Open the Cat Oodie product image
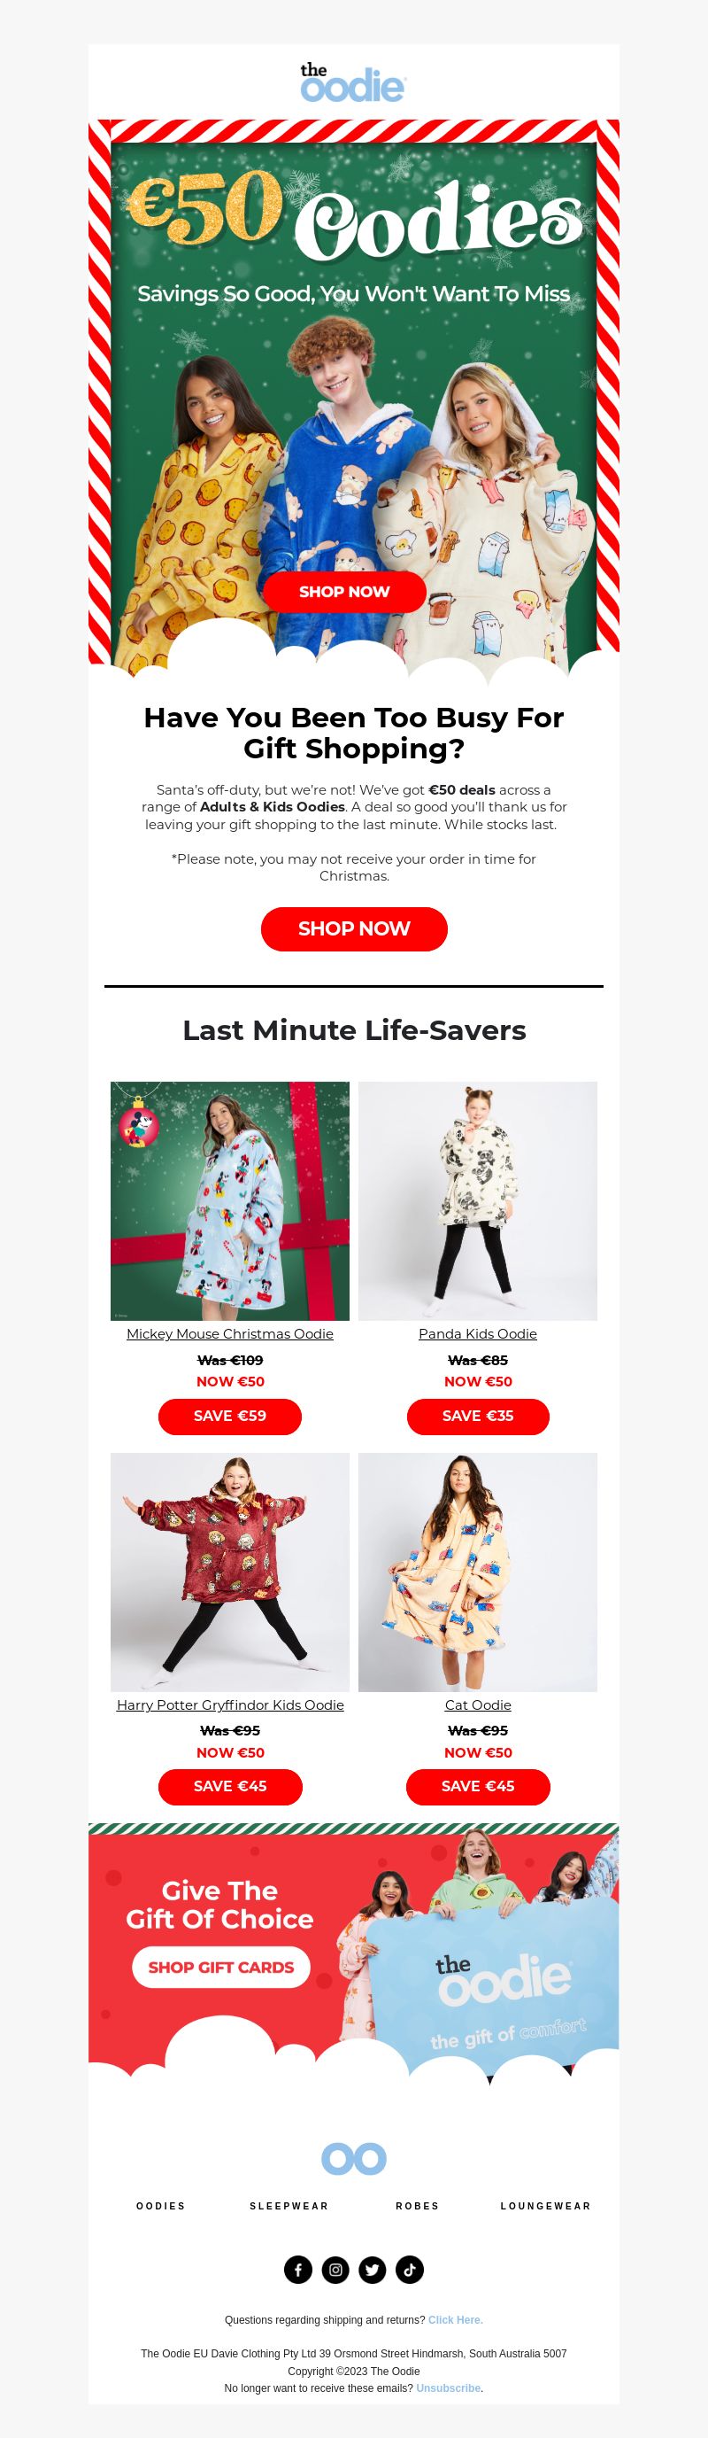 477,1572
